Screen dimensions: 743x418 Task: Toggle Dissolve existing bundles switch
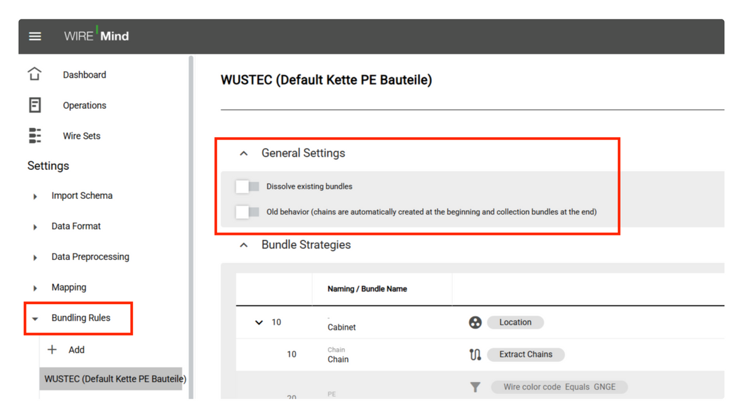click(x=247, y=186)
